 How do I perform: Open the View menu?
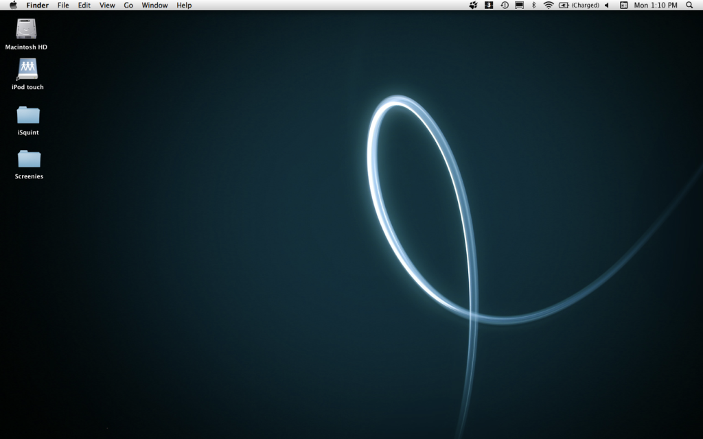[x=107, y=5]
